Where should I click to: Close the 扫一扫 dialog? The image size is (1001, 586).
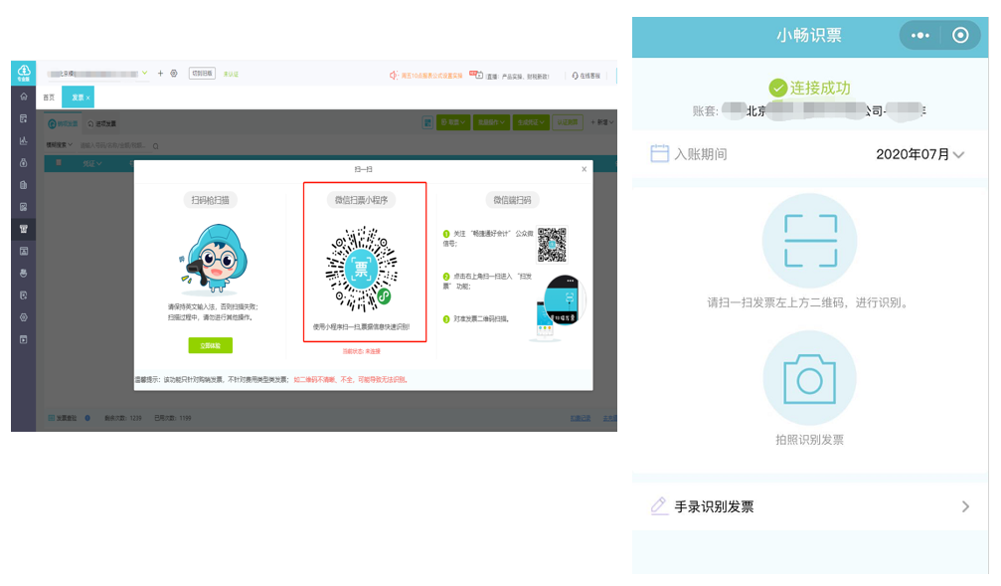tap(584, 169)
